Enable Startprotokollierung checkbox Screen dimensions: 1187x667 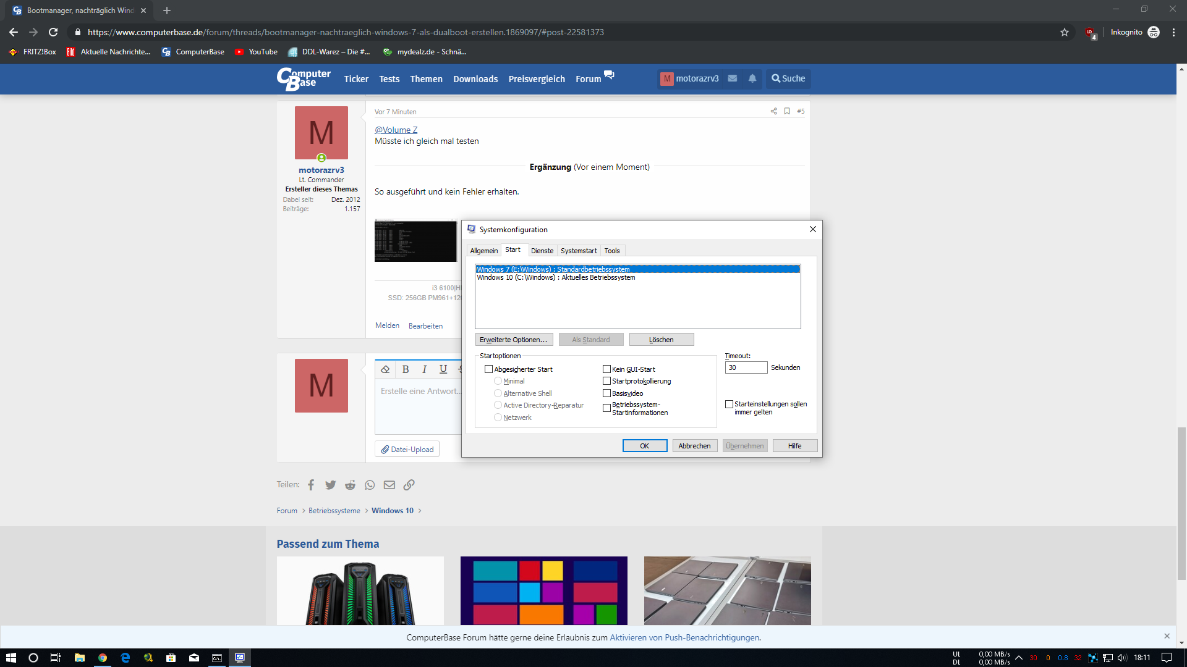606,381
